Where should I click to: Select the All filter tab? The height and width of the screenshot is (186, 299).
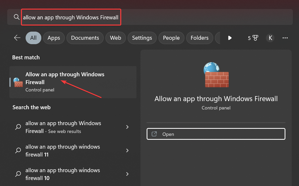[x=33, y=38]
